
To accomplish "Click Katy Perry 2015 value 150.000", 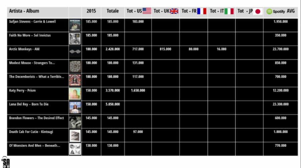I will pyautogui.click(x=91, y=90).
